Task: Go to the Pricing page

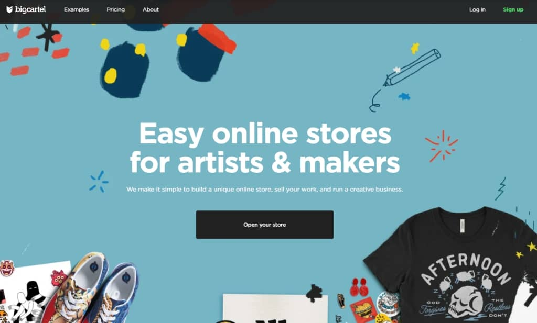Action: (x=115, y=9)
